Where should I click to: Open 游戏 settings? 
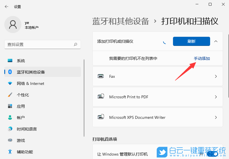click(43, 140)
